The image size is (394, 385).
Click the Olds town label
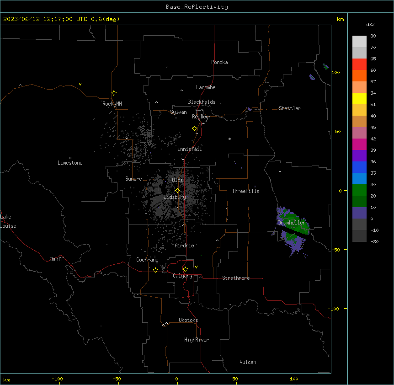[177, 180]
